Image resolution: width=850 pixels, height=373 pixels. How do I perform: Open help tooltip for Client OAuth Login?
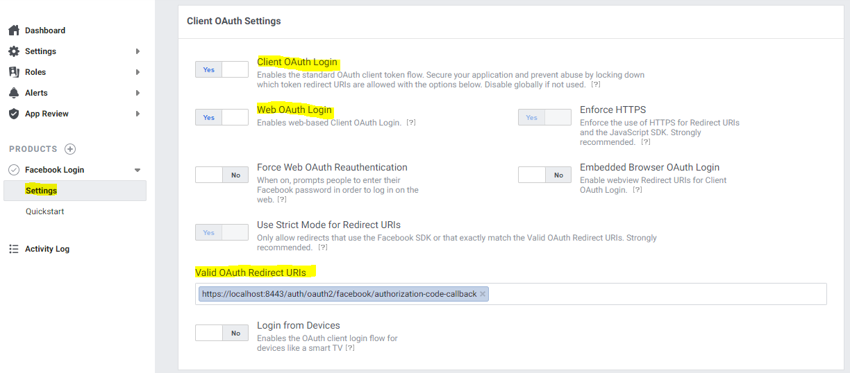pos(595,85)
